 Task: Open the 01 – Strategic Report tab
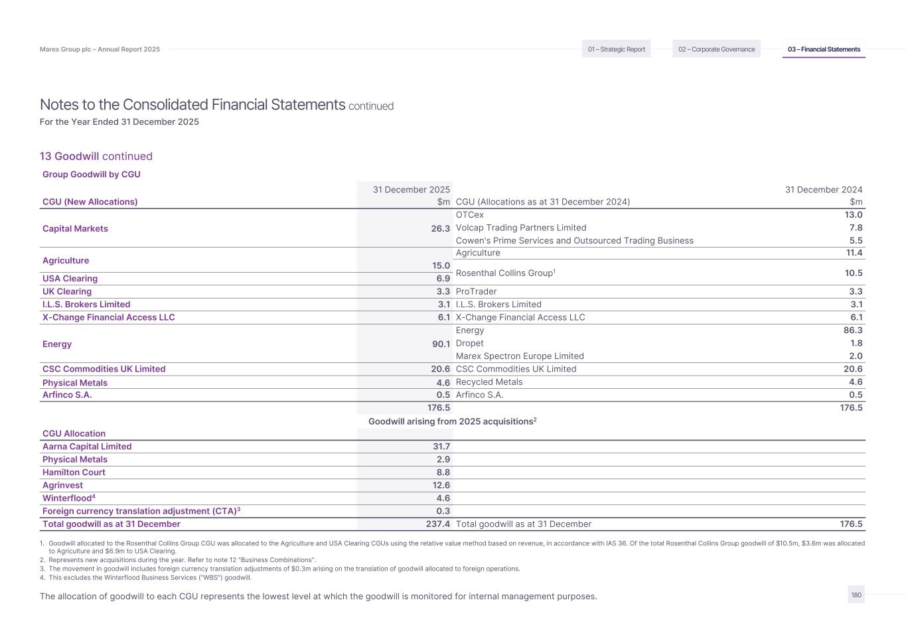coord(616,49)
